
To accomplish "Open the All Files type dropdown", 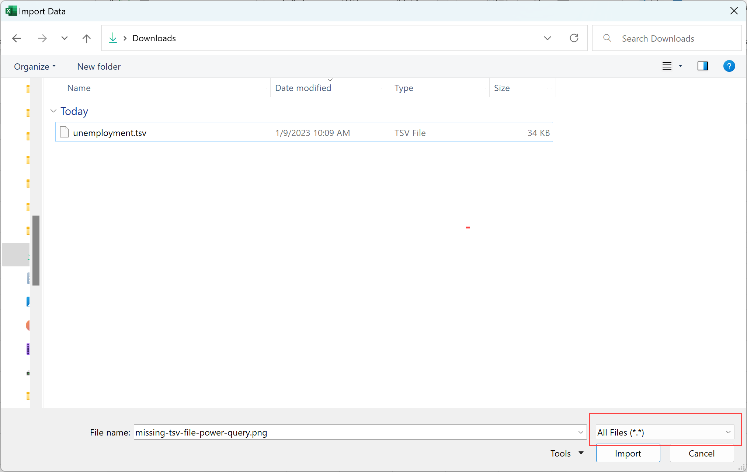I will 665,432.
